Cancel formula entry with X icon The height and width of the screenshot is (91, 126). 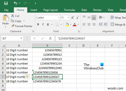[x=35, y=38]
